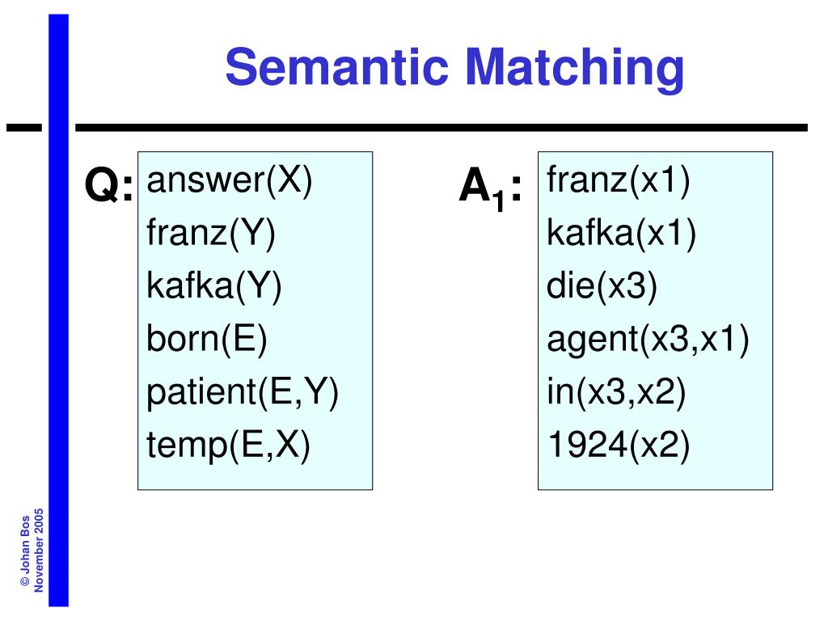Click the Semantic Matching title

pos(454,68)
